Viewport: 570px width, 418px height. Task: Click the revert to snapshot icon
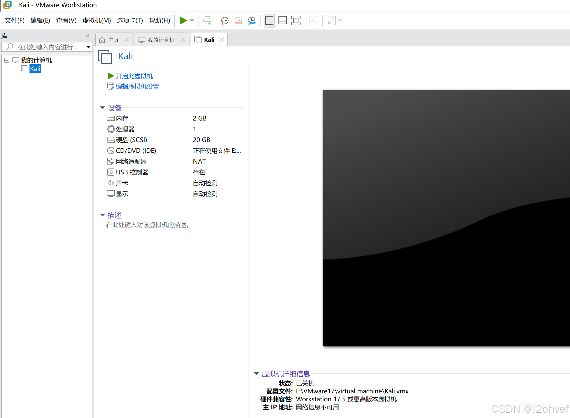click(238, 21)
